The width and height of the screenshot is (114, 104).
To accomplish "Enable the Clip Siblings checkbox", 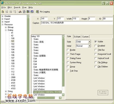I will tap(95, 62).
